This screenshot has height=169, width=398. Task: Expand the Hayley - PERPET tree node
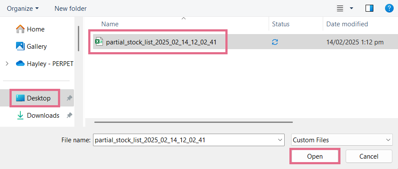(7, 63)
